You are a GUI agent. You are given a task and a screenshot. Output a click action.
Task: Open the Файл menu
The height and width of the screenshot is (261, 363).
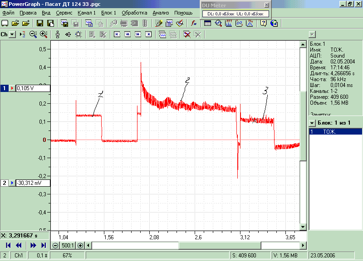[x=8, y=13]
